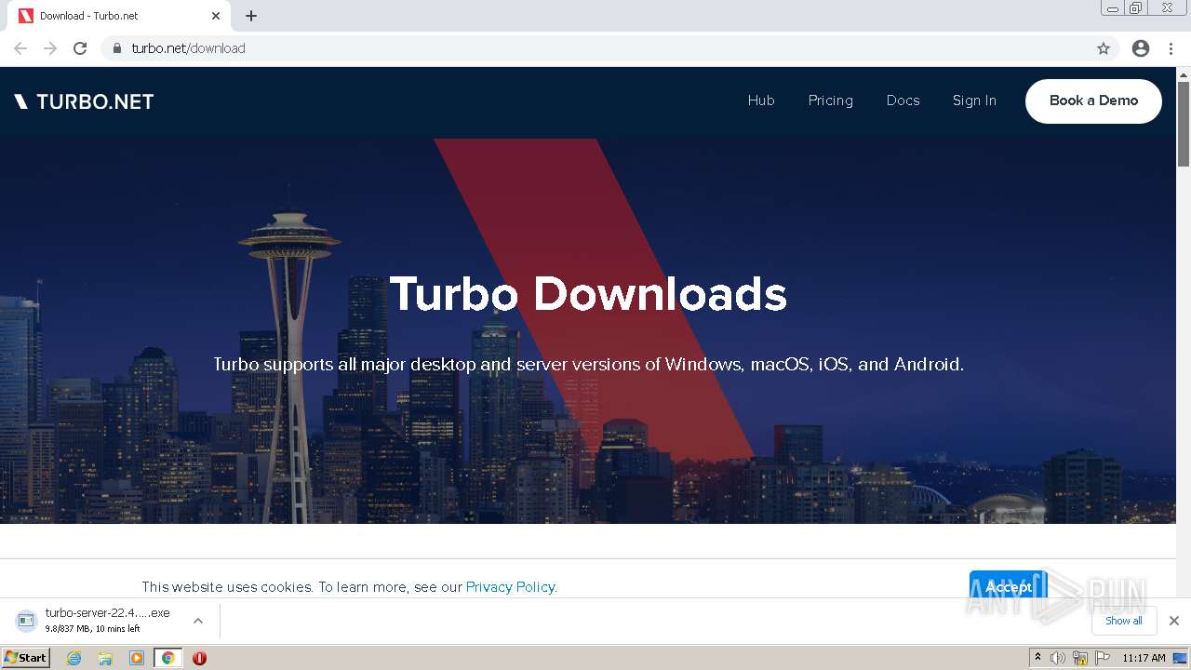Click the TURBO.NET logo
The width and height of the screenshot is (1191, 670).
84,101
